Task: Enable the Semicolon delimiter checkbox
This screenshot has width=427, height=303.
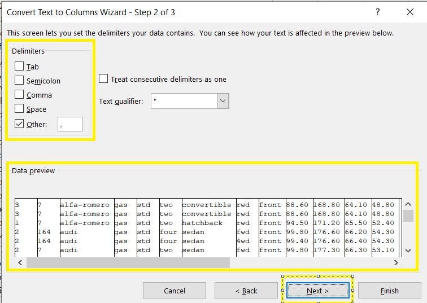Action: pos(19,80)
